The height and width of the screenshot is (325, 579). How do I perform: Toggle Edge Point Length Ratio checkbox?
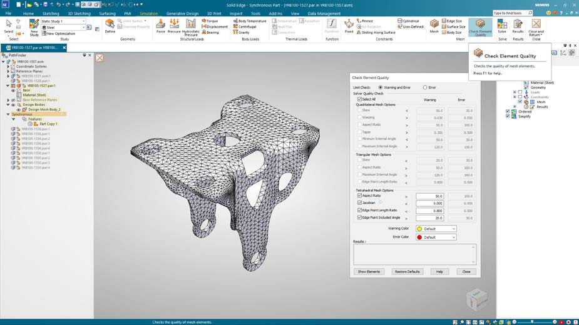[x=359, y=210]
